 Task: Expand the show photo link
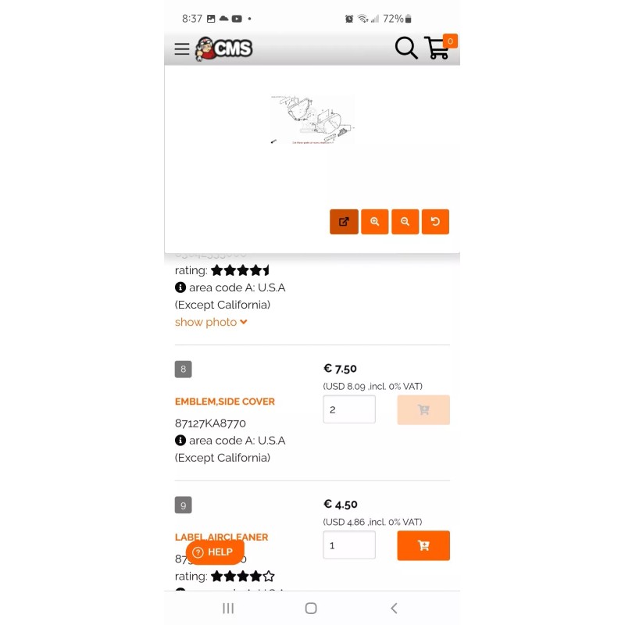pyautogui.click(x=211, y=322)
